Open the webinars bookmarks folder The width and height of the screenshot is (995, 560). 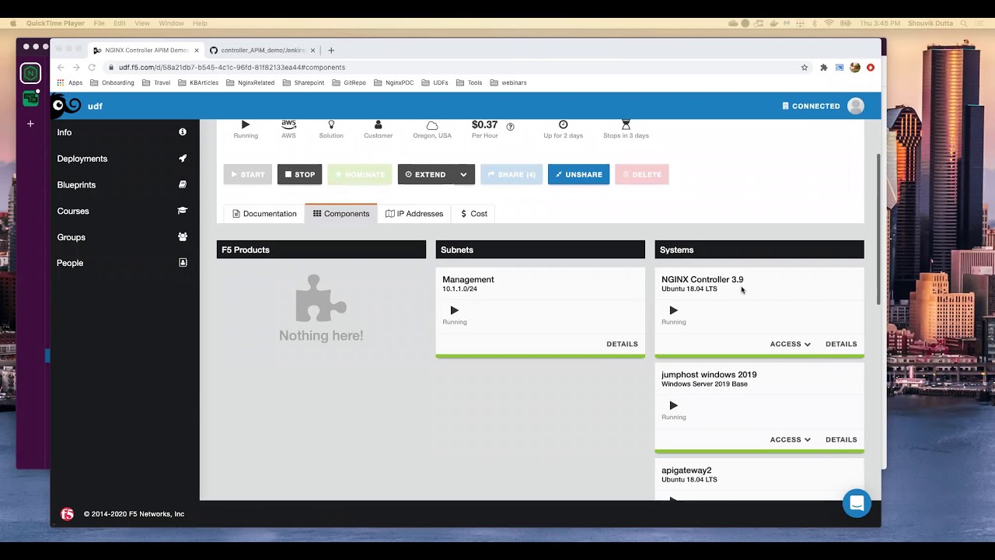click(x=508, y=82)
